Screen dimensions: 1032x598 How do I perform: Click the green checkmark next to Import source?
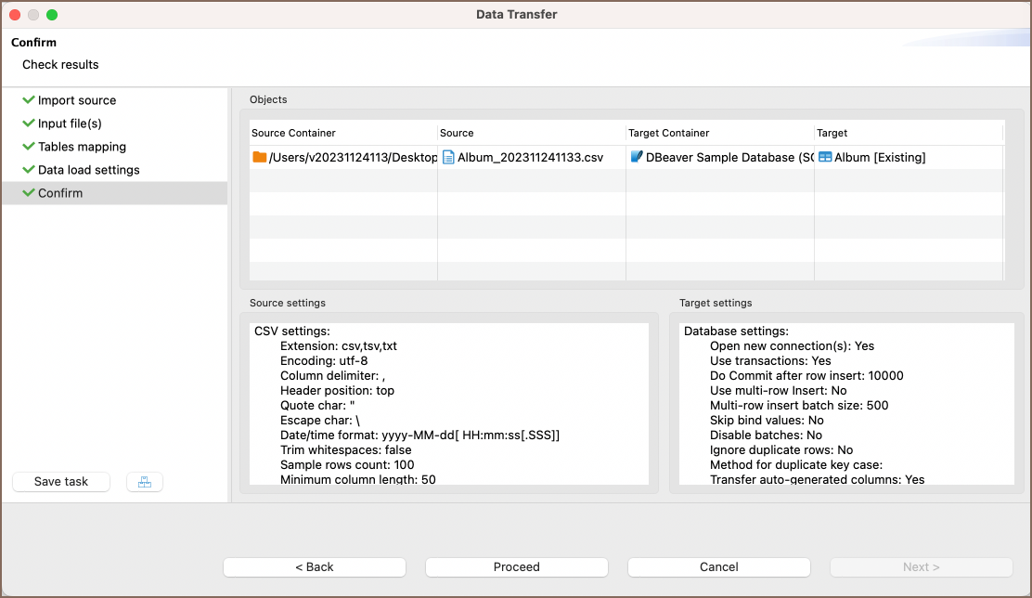[x=29, y=100]
